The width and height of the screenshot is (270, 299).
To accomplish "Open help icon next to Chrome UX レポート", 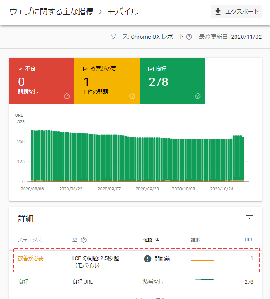I will click(x=189, y=37).
